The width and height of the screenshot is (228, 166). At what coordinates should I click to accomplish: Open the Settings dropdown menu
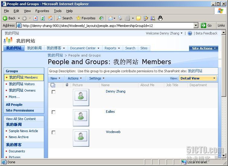[x=97, y=78]
